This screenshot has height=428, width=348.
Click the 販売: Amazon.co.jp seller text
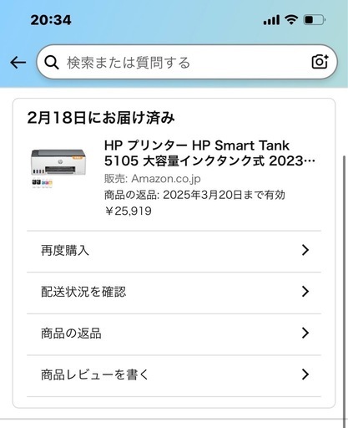(x=153, y=179)
